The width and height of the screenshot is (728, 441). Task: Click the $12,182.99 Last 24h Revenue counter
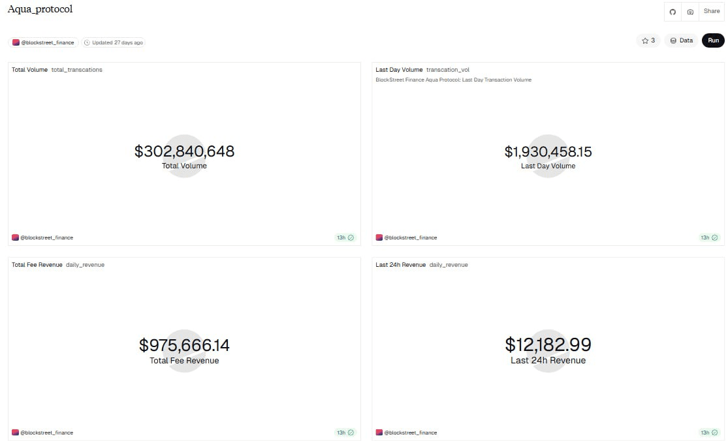[548, 345]
